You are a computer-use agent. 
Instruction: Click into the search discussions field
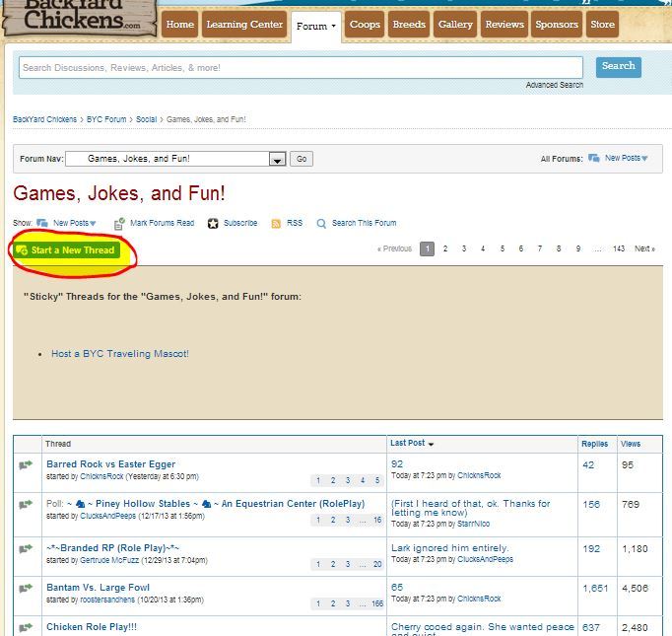(x=301, y=68)
